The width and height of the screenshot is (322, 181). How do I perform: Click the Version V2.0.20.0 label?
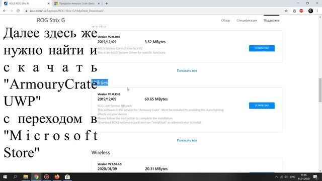point(109,37)
